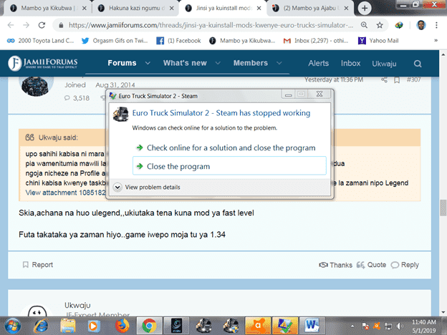The width and height of the screenshot is (447, 335).
Task: Expand Members dropdown chevron
Action: pyautogui.click(x=279, y=63)
